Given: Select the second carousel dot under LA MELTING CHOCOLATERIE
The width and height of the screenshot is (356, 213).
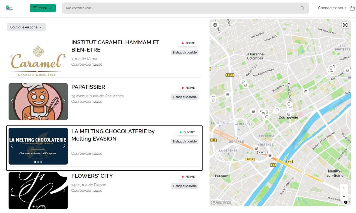Looking at the screenshot, I should coord(38,162).
